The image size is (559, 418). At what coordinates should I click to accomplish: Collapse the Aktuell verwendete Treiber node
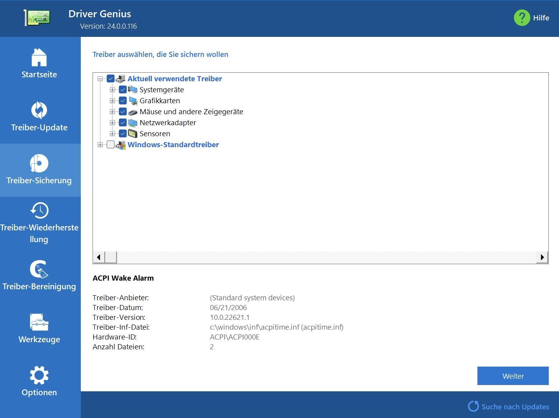[100, 79]
